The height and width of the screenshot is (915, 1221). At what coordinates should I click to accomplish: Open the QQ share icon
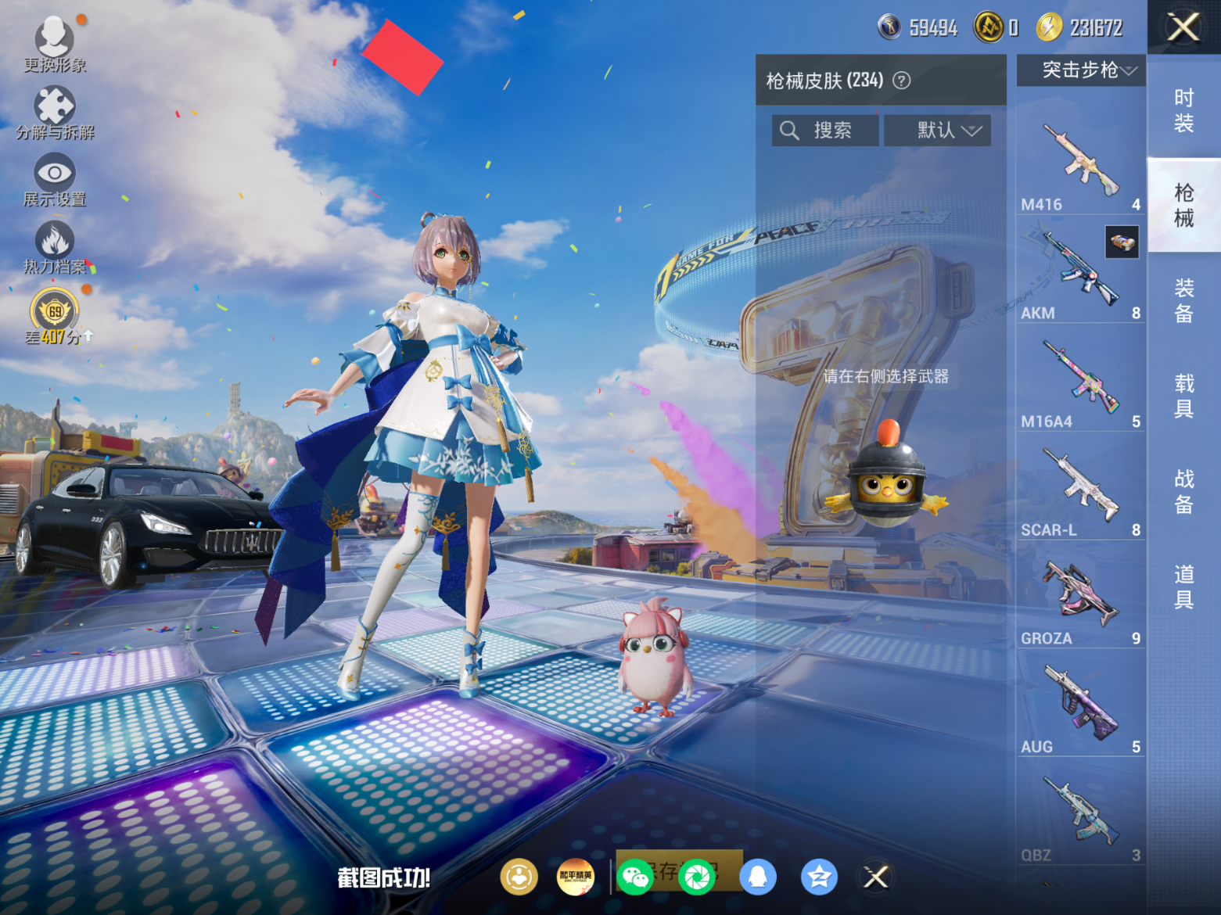(757, 877)
